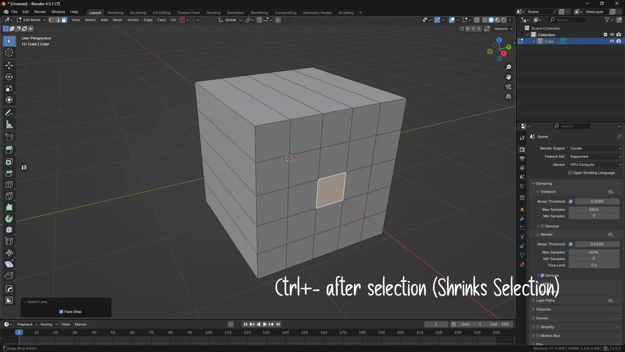Activate the Rotate tool
625x352 pixels.
pyautogui.click(x=9, y=77)
